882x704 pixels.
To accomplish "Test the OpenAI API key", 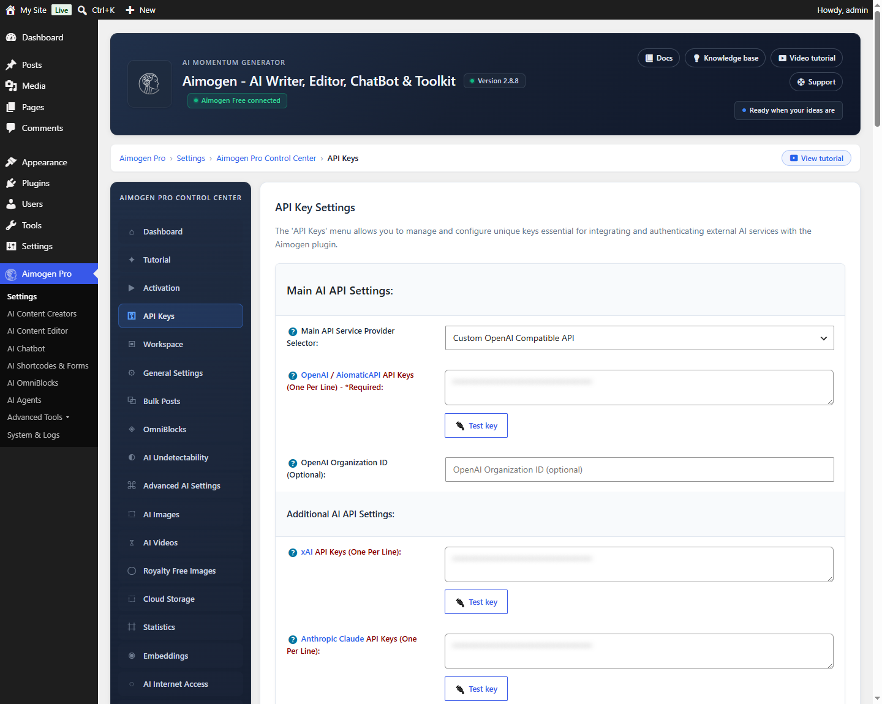I will click(476, 425).
